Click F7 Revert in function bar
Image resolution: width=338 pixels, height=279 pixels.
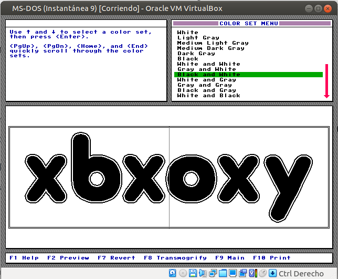(x=117, y=257)
